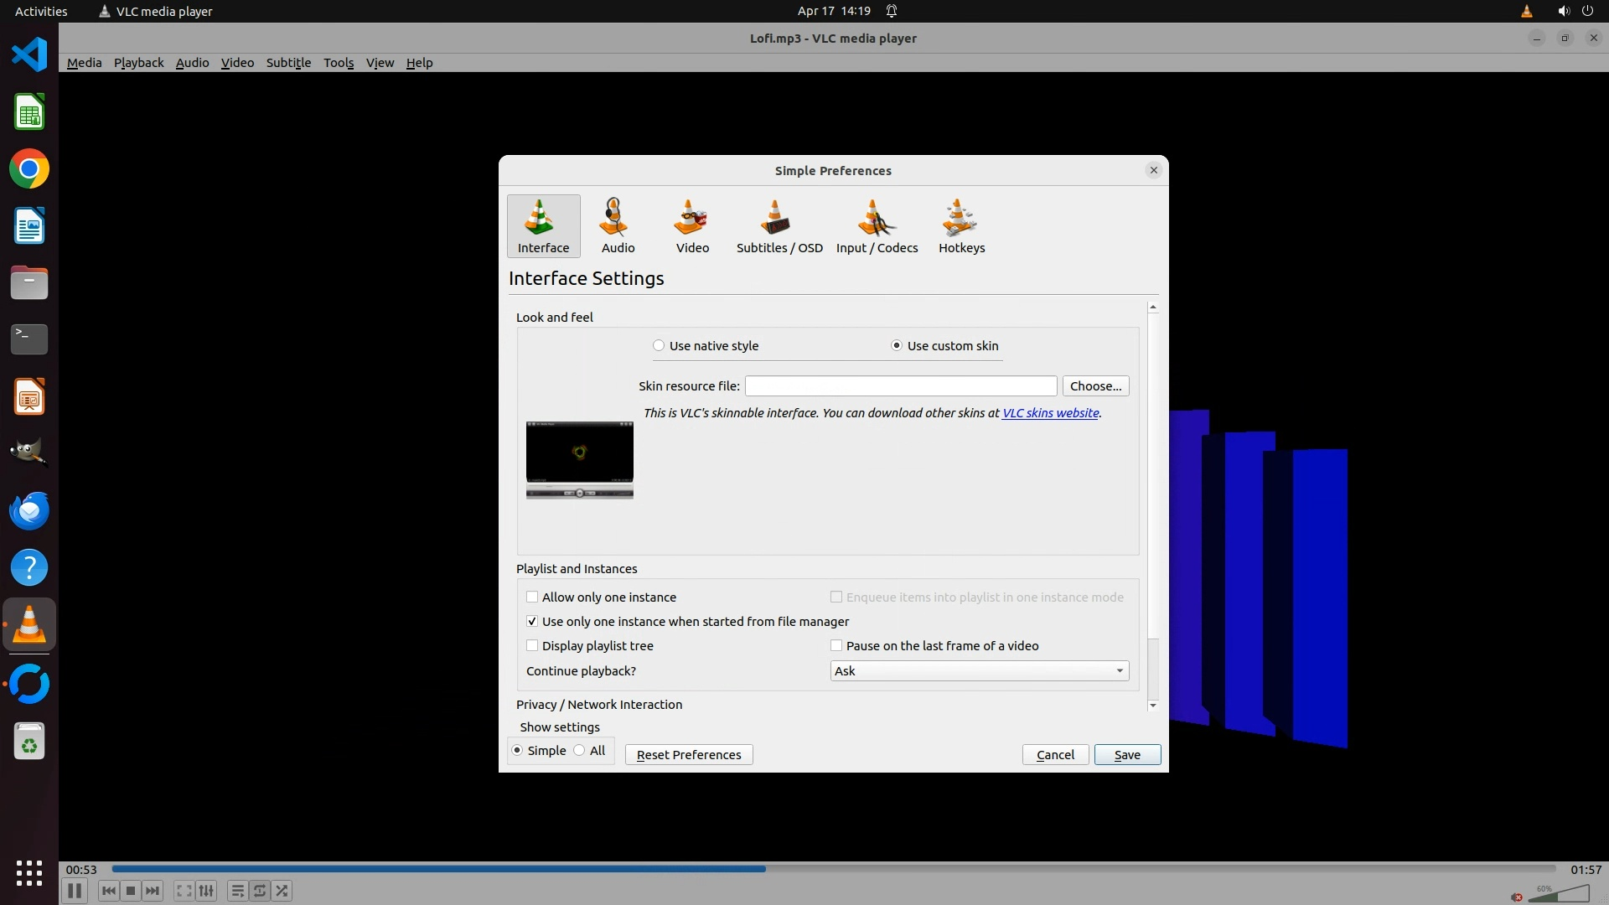
Task: Enable 'Allow only one instance' checkbox
Action: click(x=532, y=597)
